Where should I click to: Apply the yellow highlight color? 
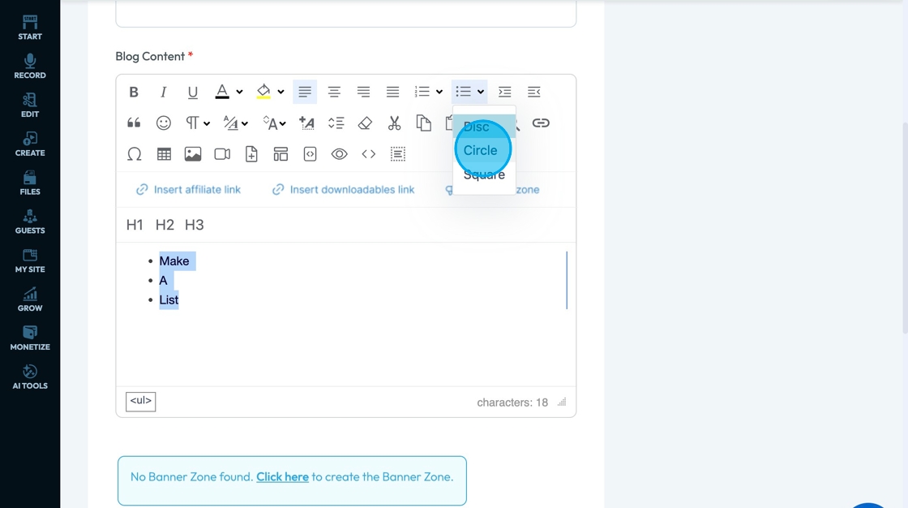pos(263,92)
